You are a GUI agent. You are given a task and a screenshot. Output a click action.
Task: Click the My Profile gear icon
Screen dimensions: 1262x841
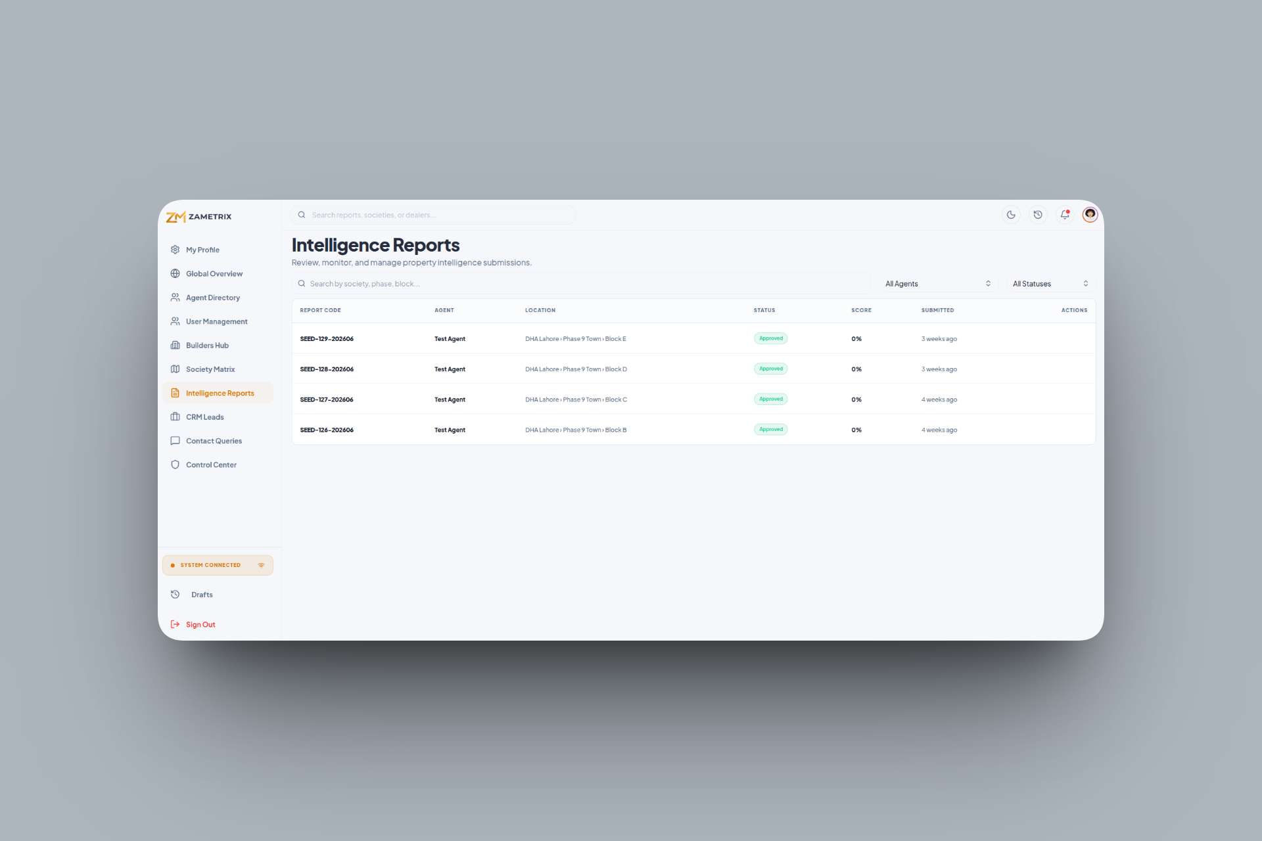click(175, 250)
